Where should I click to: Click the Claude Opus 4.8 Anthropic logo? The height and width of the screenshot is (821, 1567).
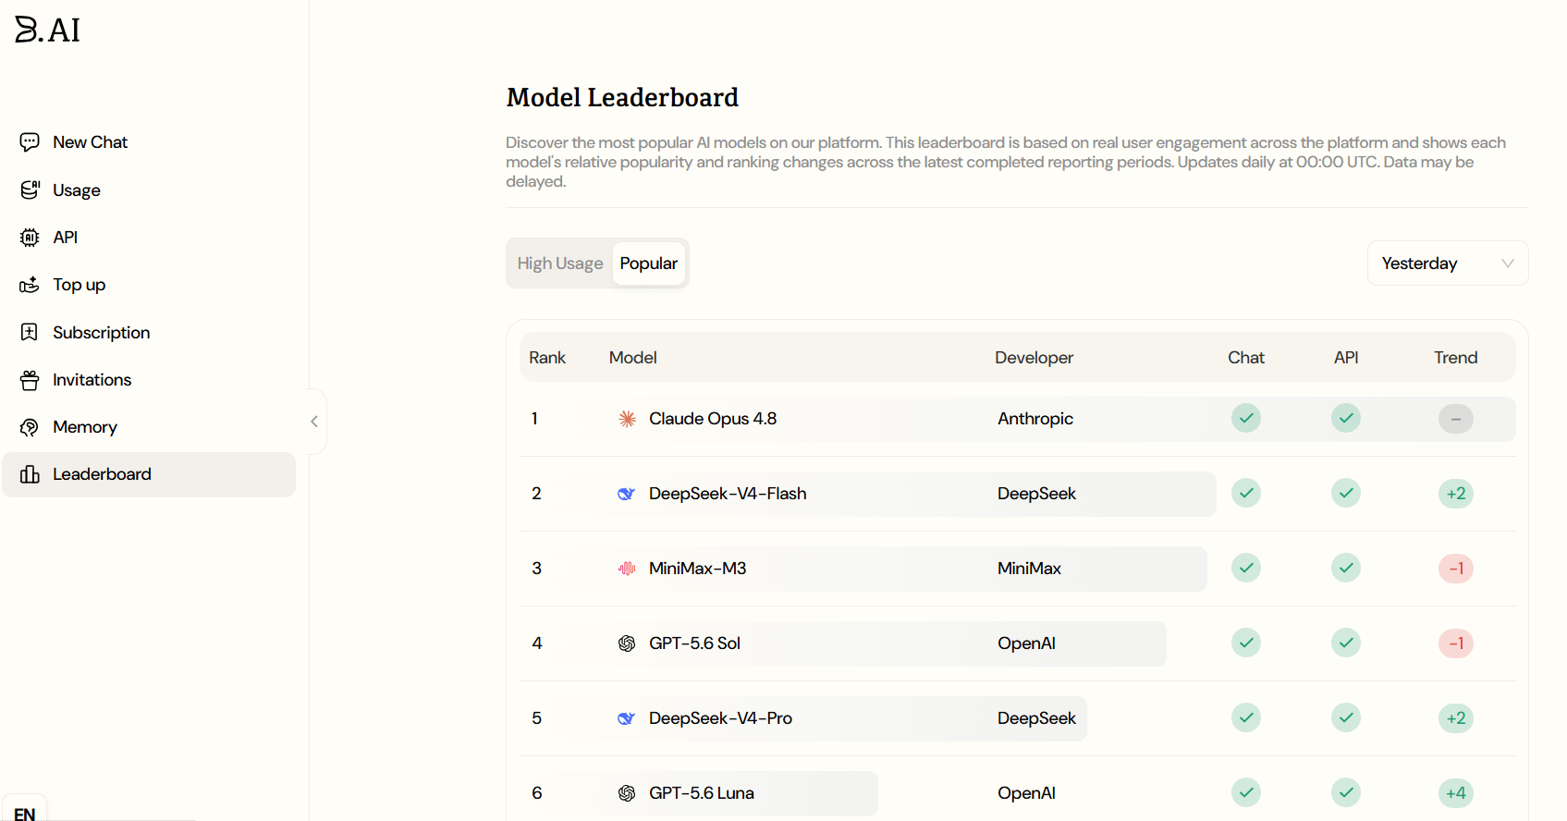tap(627, 419)
